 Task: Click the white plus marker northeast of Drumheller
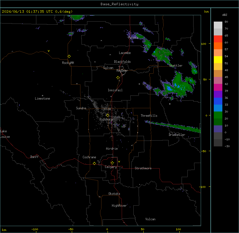tap(170, 104)
